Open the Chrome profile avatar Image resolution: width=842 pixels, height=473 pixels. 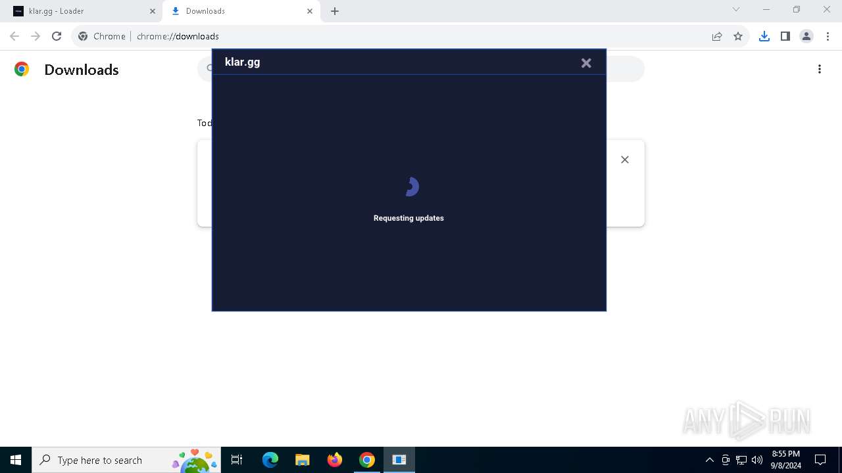pos(806,36)
